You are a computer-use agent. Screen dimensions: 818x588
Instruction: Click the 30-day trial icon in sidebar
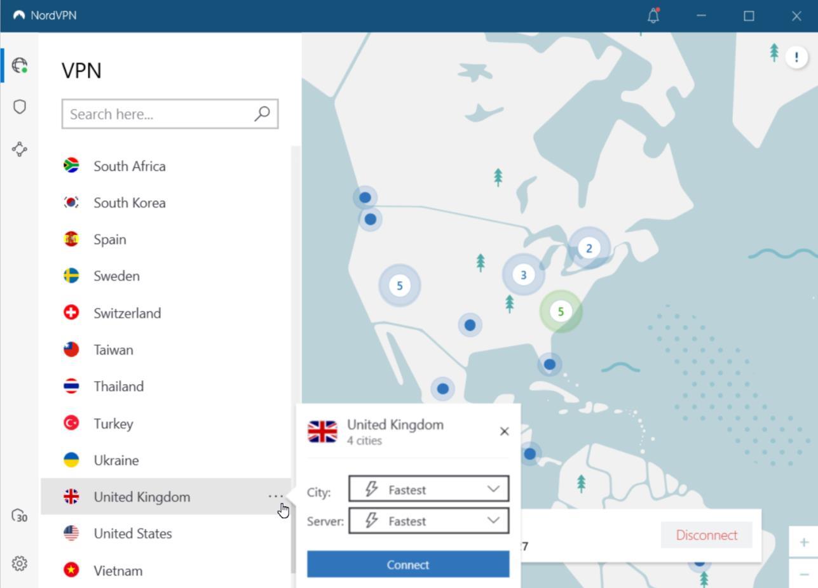pyautogui.click(x=20, y=516)
